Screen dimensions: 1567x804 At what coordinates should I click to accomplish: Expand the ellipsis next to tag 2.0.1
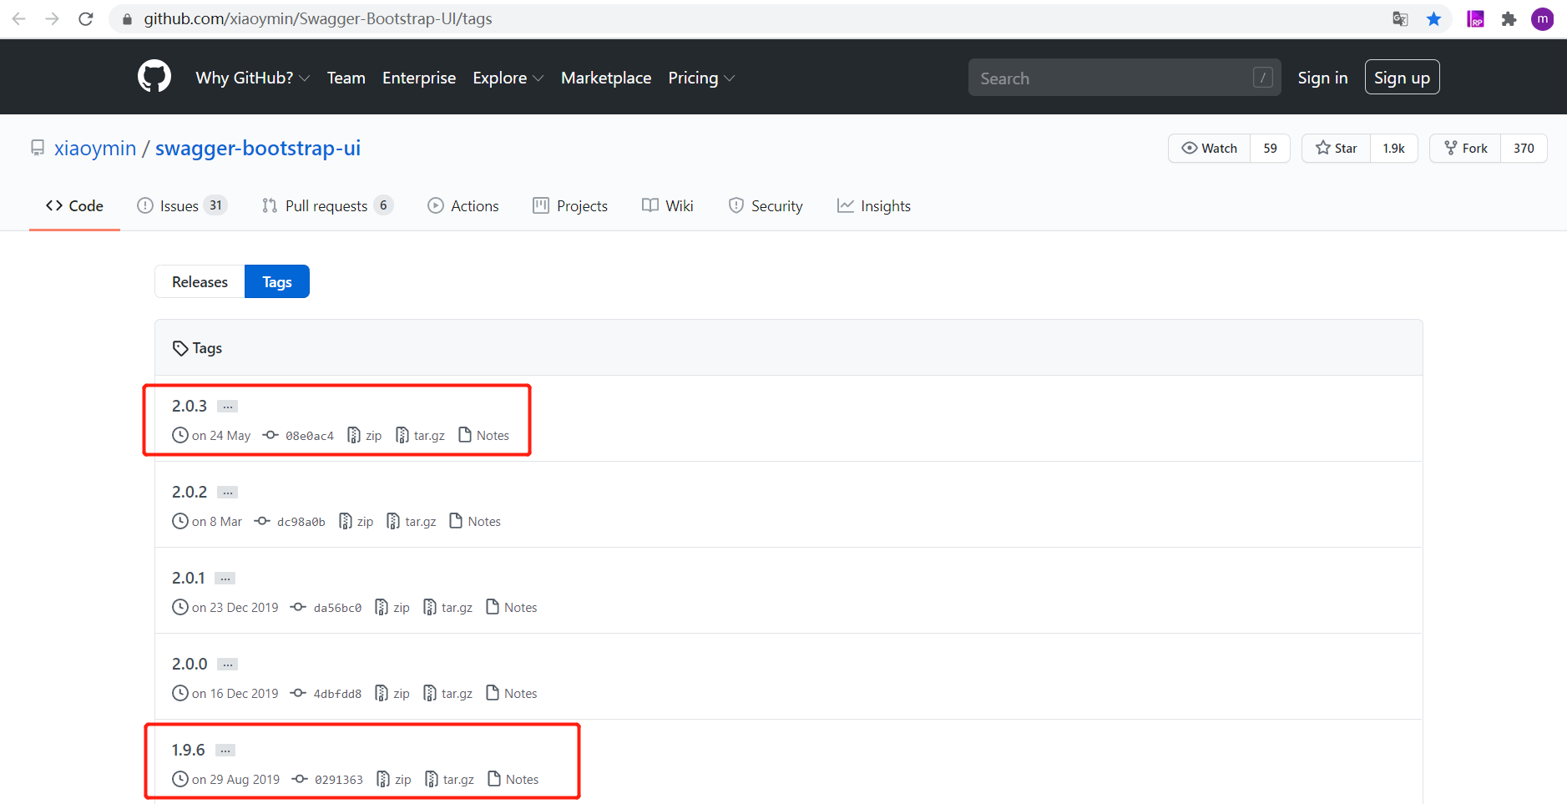click(x=225, y=579)
